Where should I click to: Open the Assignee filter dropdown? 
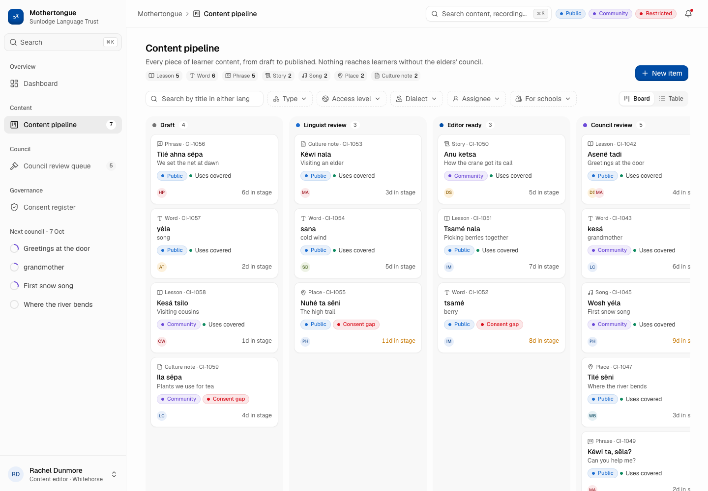point(476,99)
